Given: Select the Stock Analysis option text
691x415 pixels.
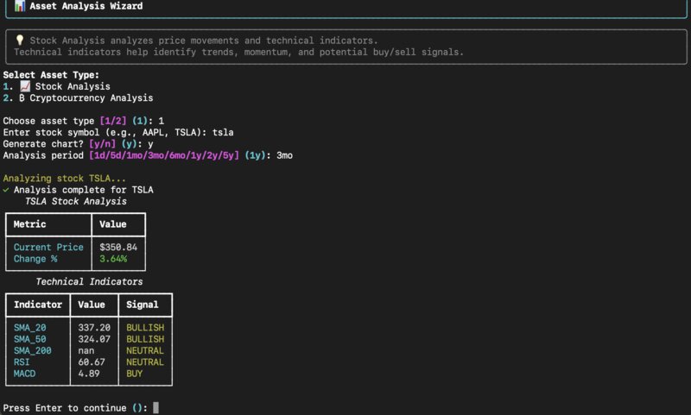Looking at the screenshot, I should [x=73, y=86].
